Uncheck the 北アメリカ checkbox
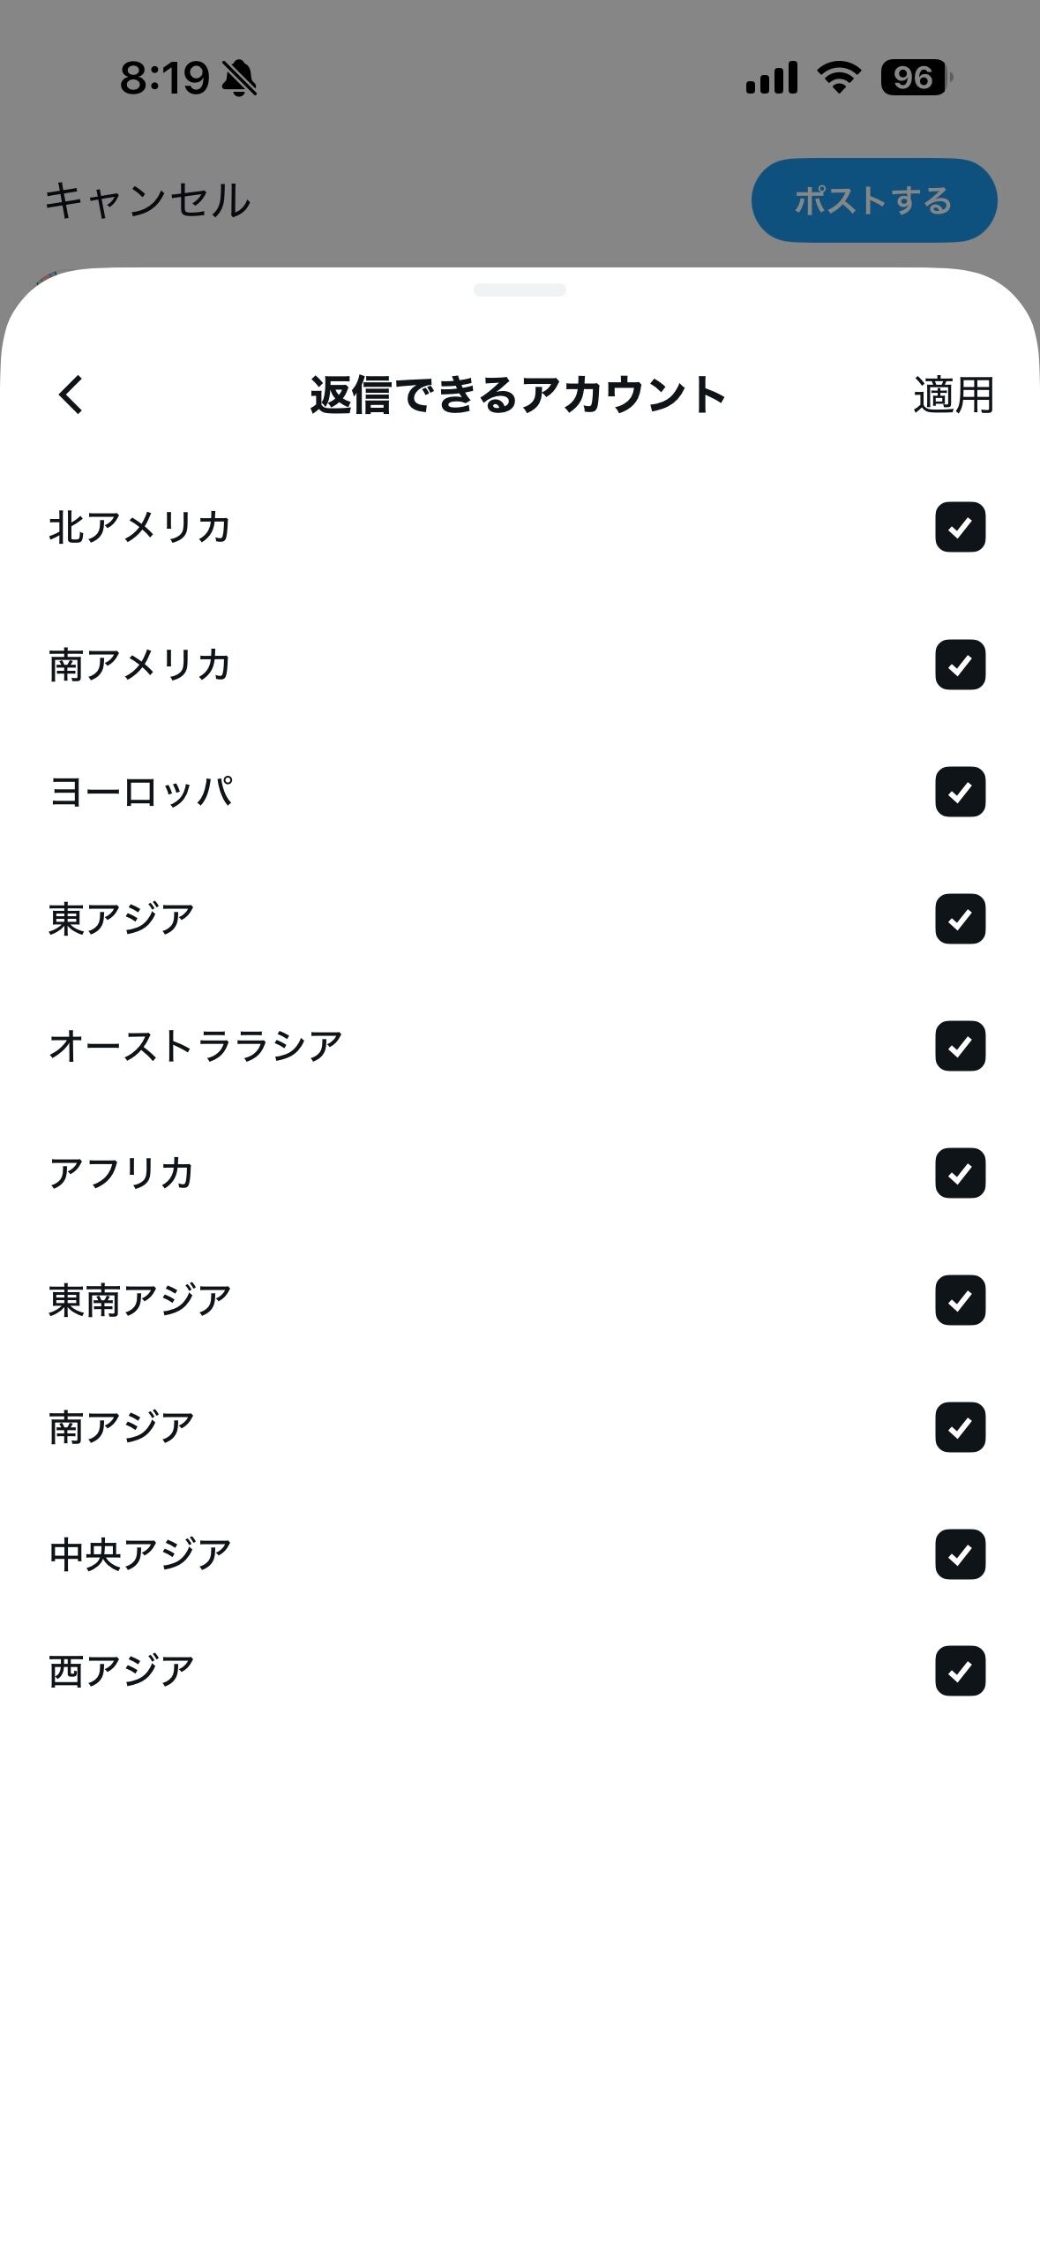The height and width of the screenshot is (2256, 1040). click(x=959, y=528)
